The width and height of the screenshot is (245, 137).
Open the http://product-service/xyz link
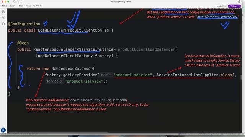(x=217, y=17)
